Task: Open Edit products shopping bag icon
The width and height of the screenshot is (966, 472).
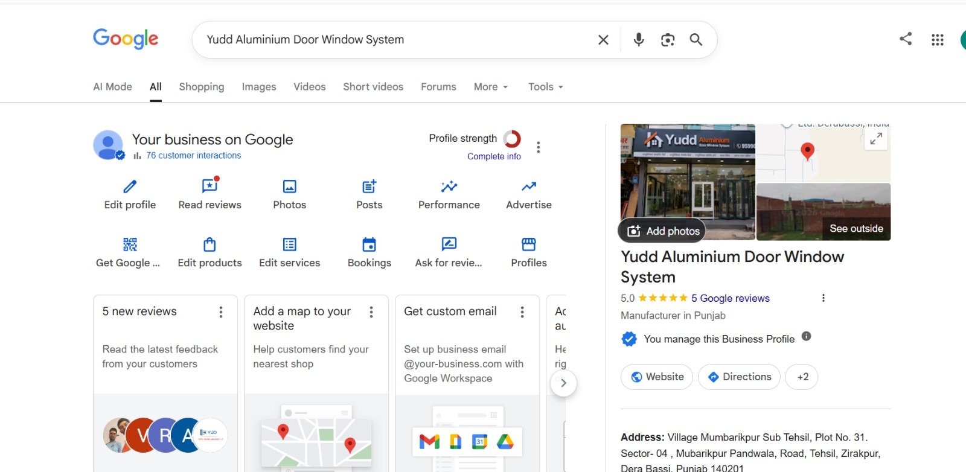Action: click(x=210, y=244)
